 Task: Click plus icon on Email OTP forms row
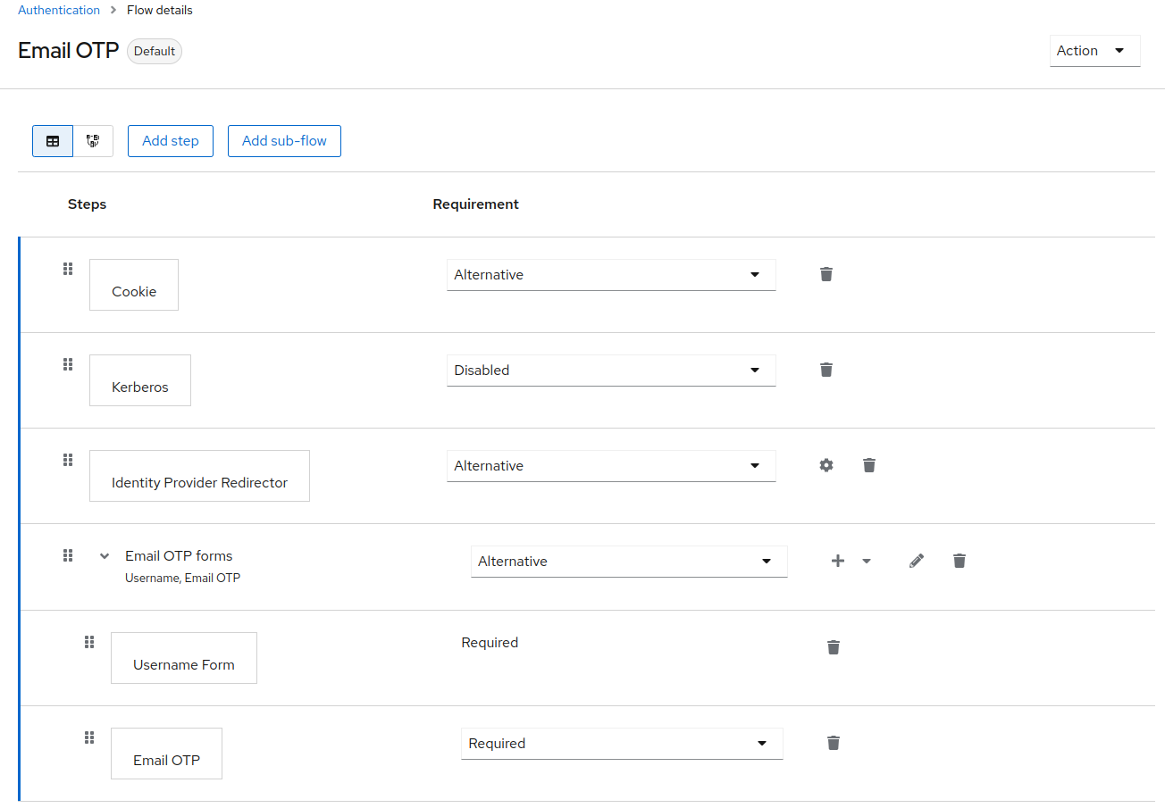(x=838, y=561)
